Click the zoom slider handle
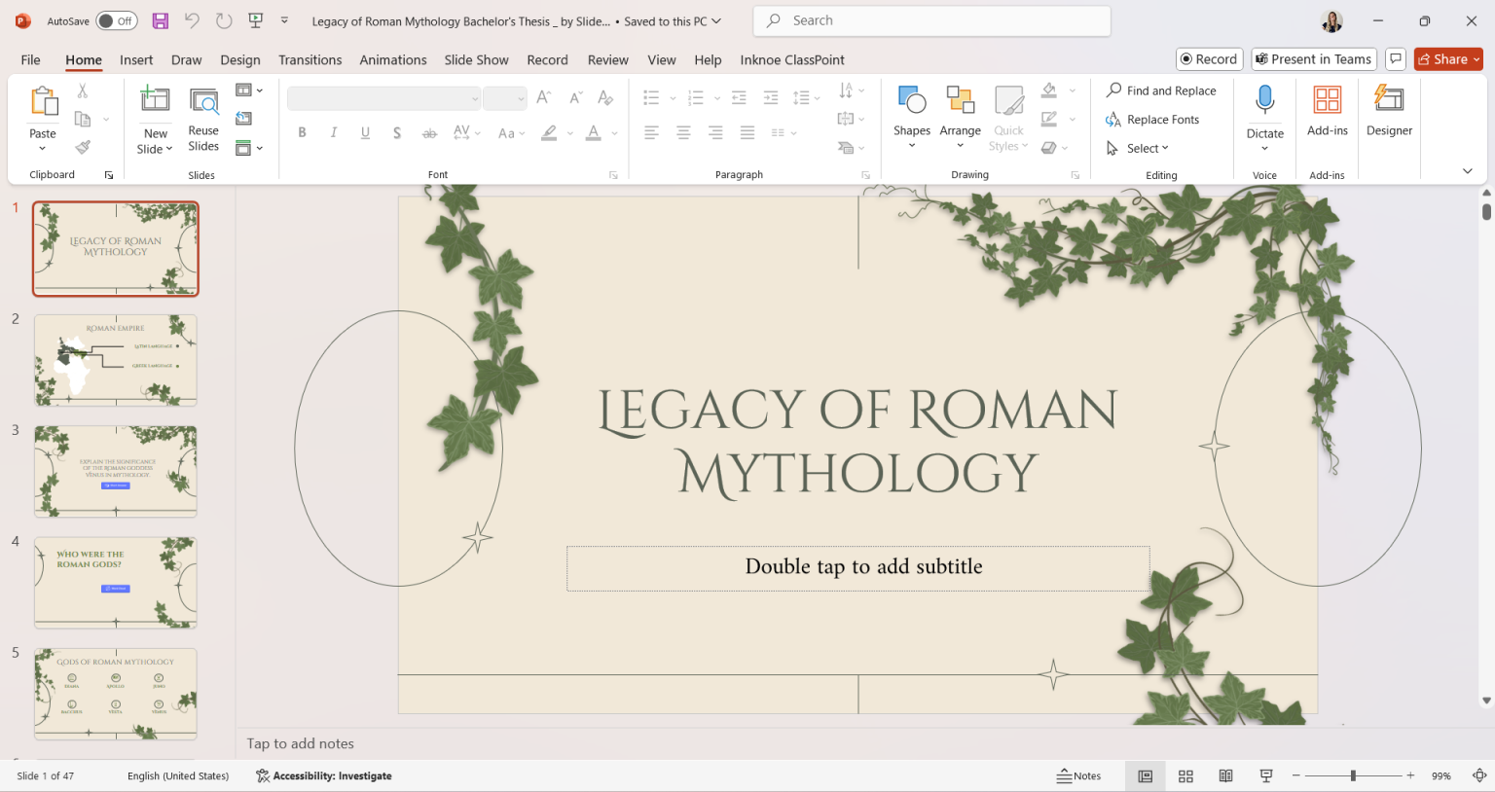Image resolution: width=1495 pixels, height=792 pixels. tap(1353, 775)
